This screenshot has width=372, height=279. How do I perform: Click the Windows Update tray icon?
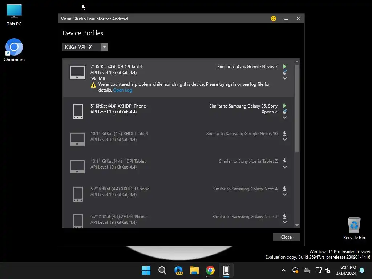point(295,270)
